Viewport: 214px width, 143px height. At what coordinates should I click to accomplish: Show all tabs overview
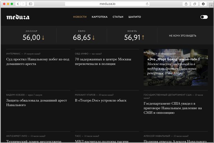pos(195,4)
